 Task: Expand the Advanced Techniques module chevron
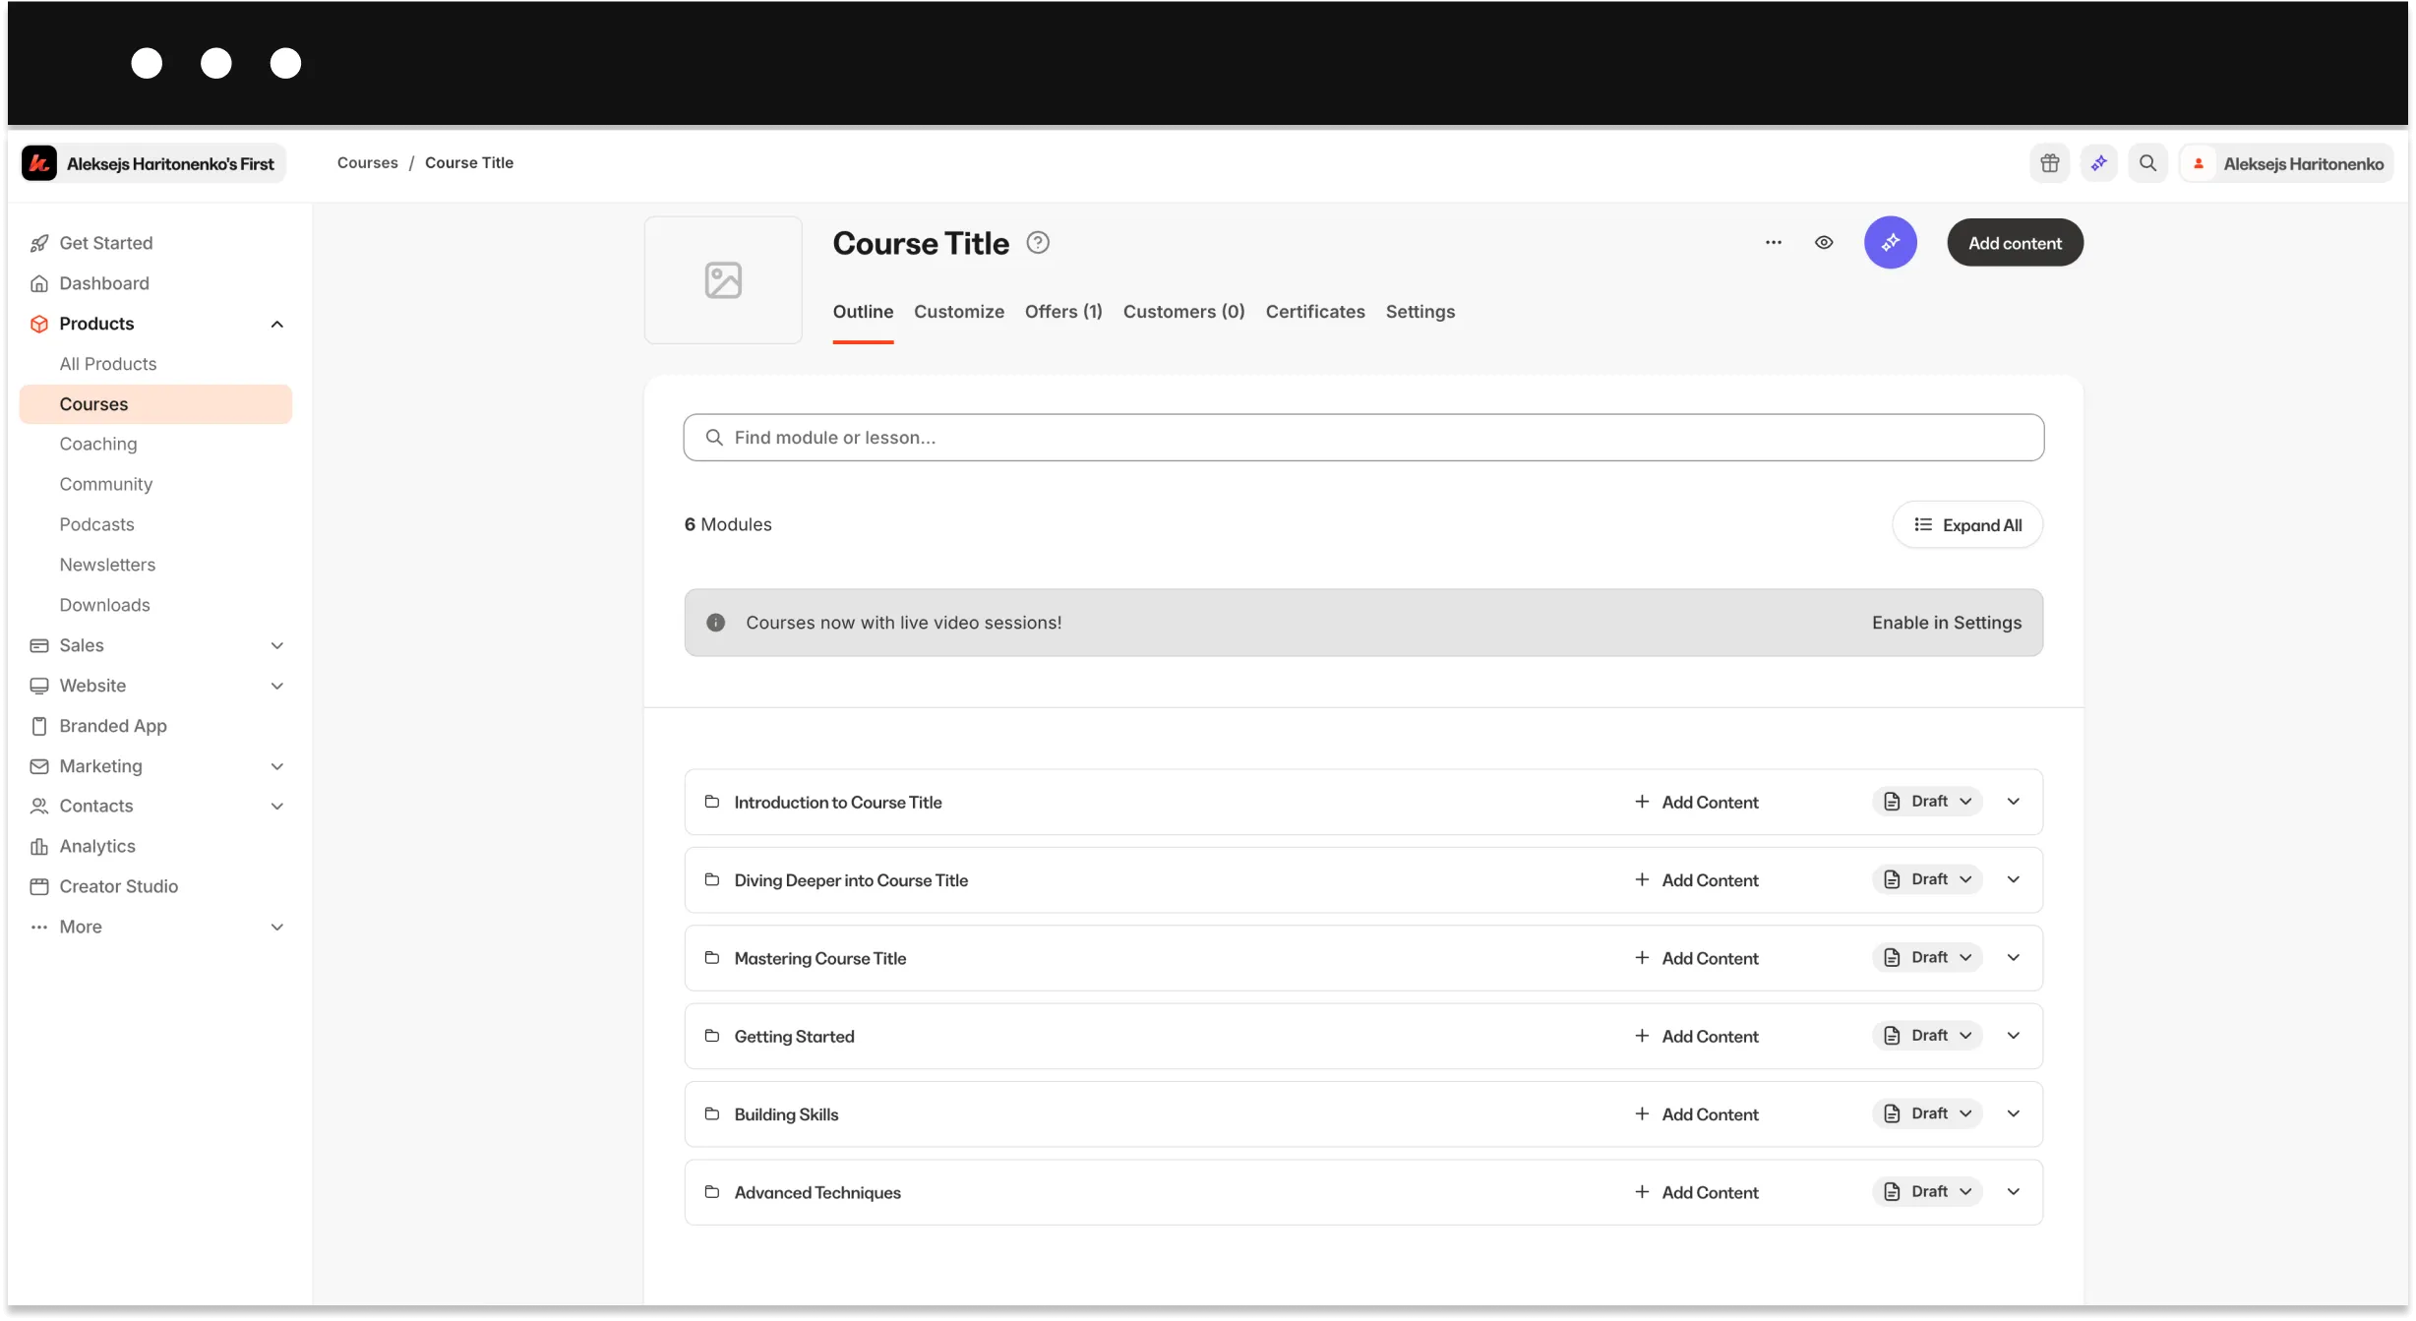(x=2013, y=1191)
